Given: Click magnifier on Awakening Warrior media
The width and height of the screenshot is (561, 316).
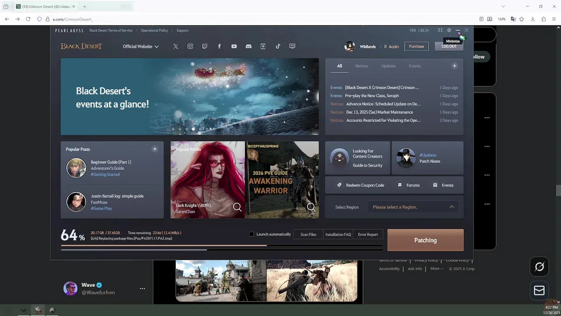Looking at the screenshot, I should point(311,207).
